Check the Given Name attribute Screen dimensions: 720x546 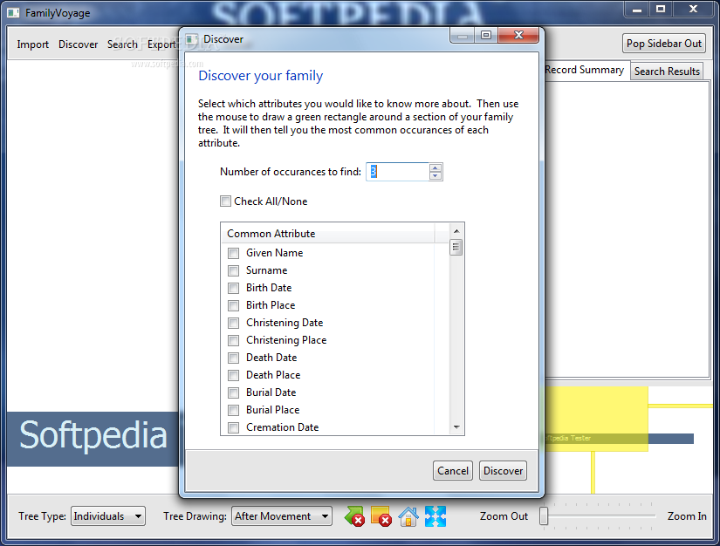click(x=233, y=253)
